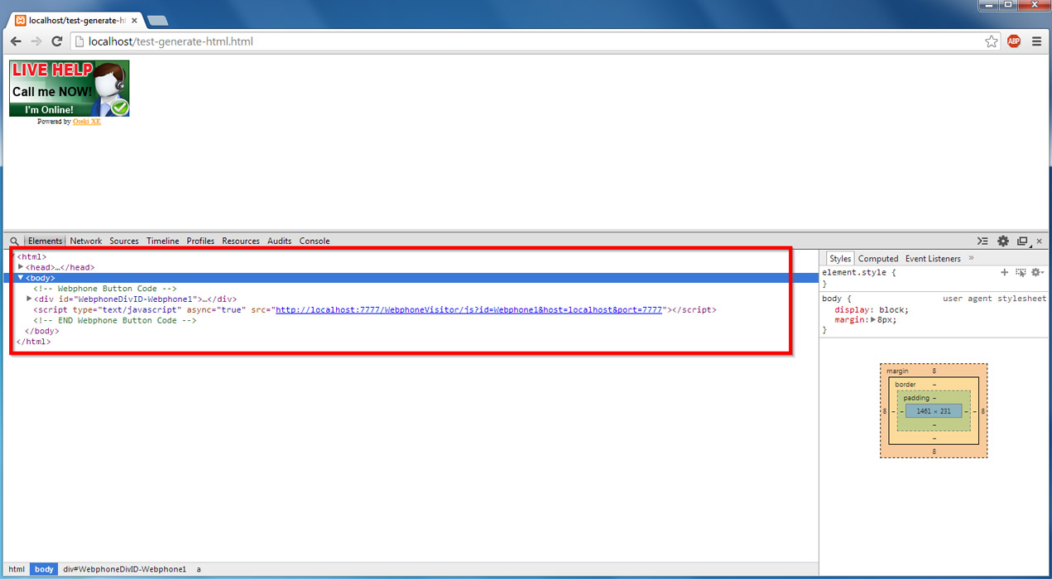Expand the head node
The height and width of the screenshot is (579, 1052).
click(x=21, y=267)
